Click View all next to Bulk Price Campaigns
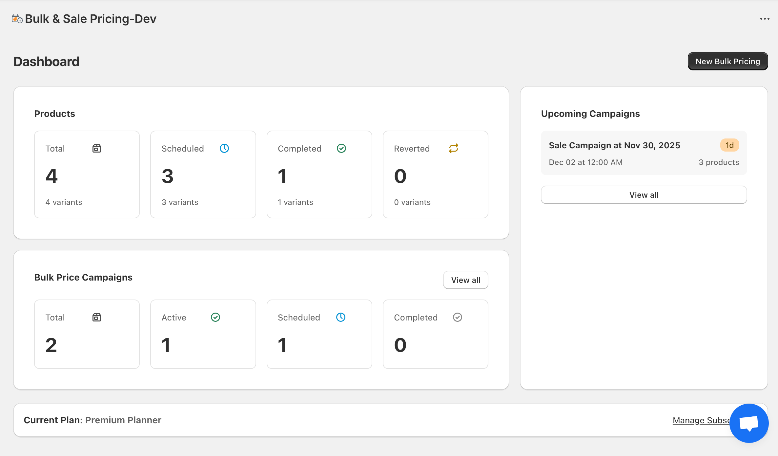 tap(465, 280)
